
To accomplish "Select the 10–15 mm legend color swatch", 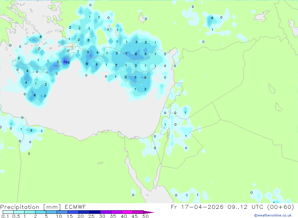I will (x=62, y=212).
